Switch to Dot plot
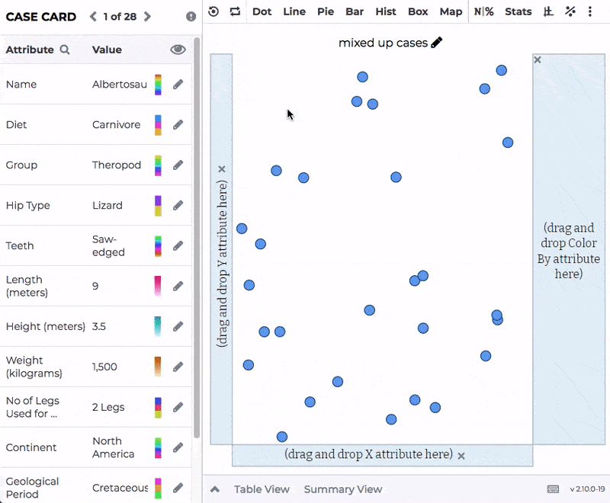 [262, 11]
